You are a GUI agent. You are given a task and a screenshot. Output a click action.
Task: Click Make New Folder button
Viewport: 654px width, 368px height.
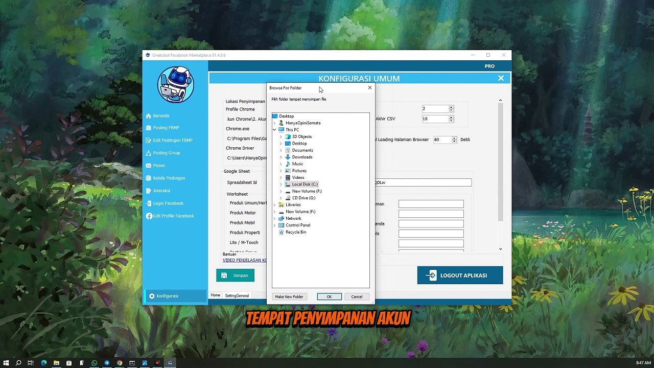(289, 296)
